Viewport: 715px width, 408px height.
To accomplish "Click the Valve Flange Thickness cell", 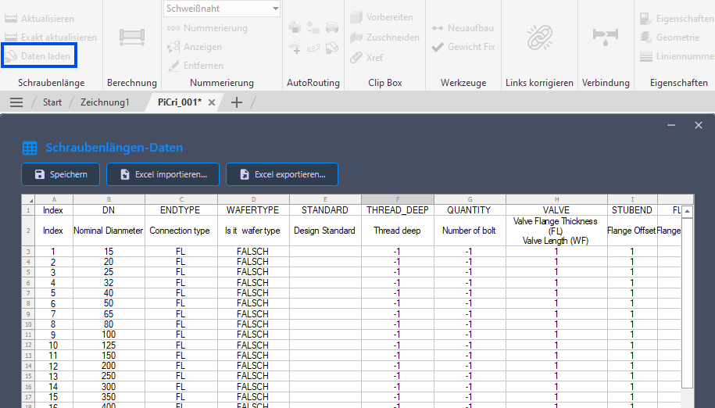I will (557, 231).
